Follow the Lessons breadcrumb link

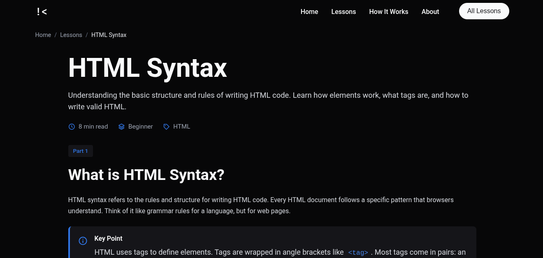pos(71,35)
